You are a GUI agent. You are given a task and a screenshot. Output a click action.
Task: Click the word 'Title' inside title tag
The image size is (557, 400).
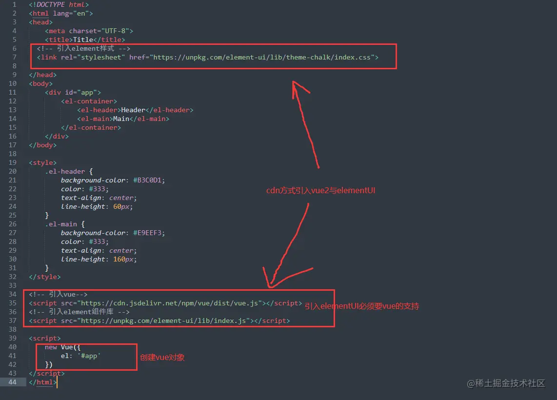tap(83, 40)
